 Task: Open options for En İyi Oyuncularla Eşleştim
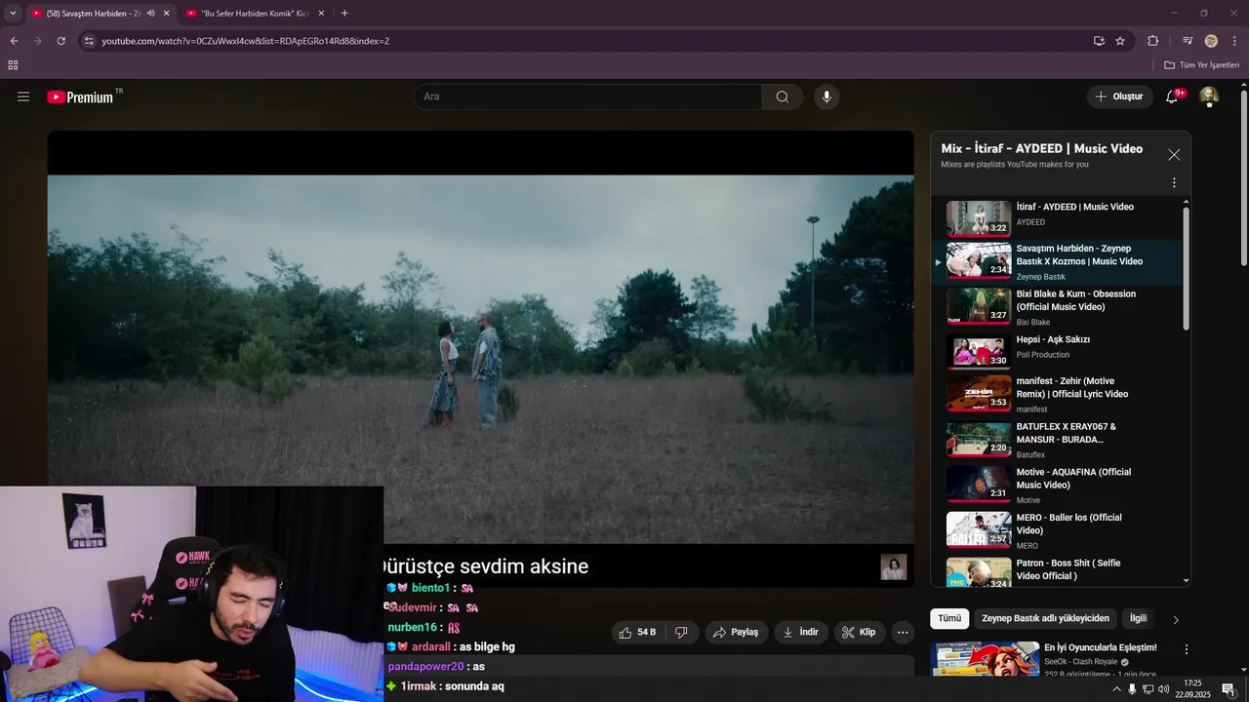tap(1187, 649)
